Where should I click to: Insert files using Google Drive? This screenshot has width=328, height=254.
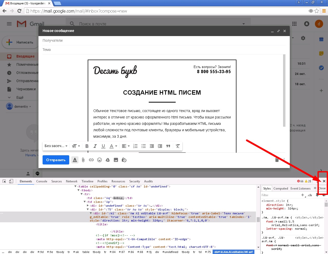tap(108, 160)
